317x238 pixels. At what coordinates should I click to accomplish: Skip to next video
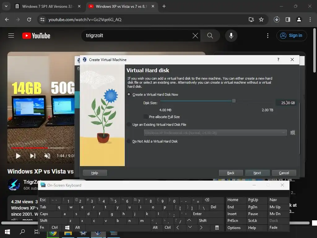[33, 156]
